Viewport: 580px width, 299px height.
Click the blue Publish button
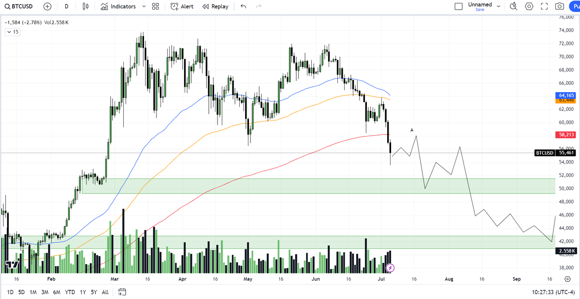coord(575,7)
